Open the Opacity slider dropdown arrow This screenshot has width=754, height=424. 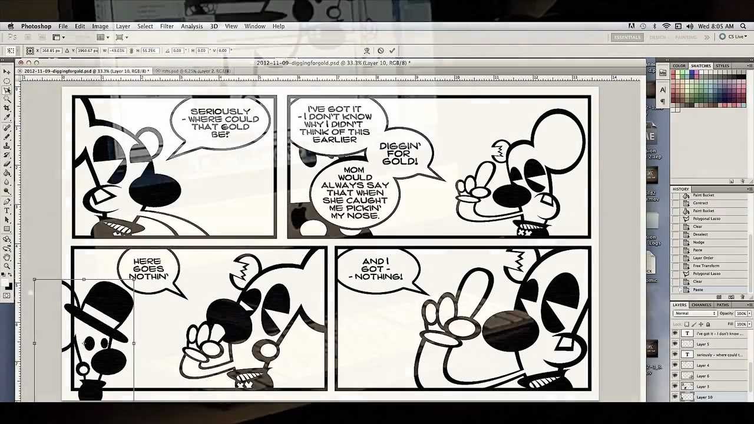(x=749, y=313)
